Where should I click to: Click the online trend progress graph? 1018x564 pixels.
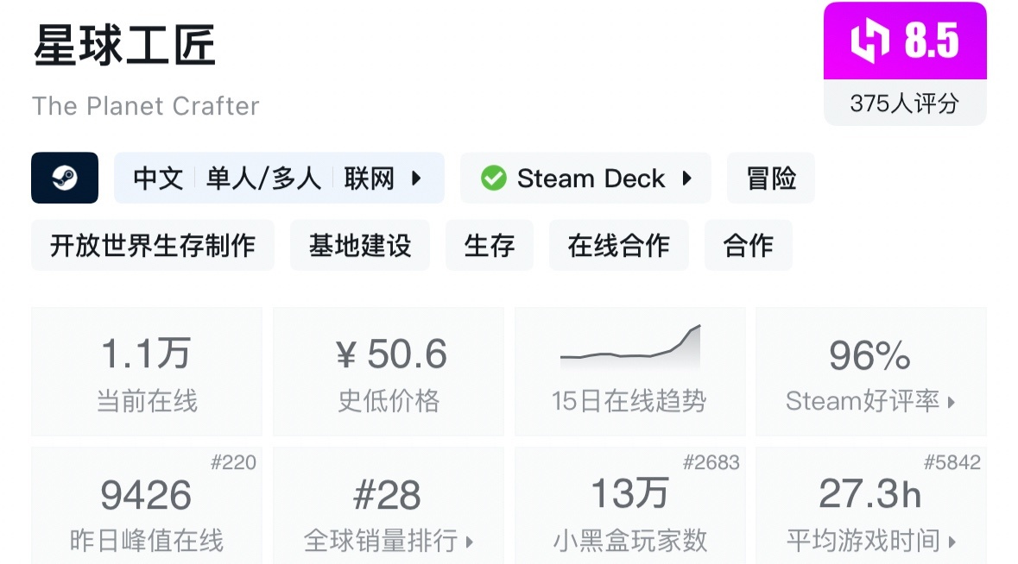[629, 345]
